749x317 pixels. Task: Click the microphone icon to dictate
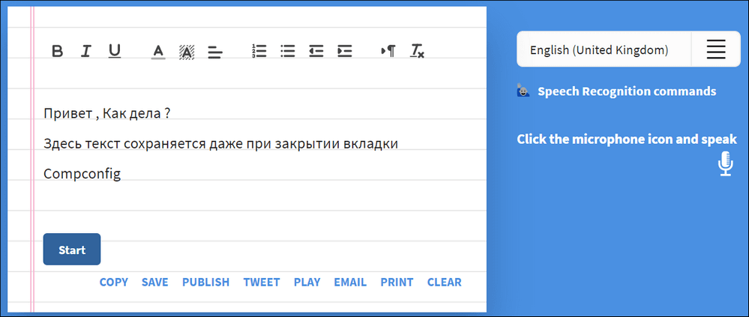[726, 163]
